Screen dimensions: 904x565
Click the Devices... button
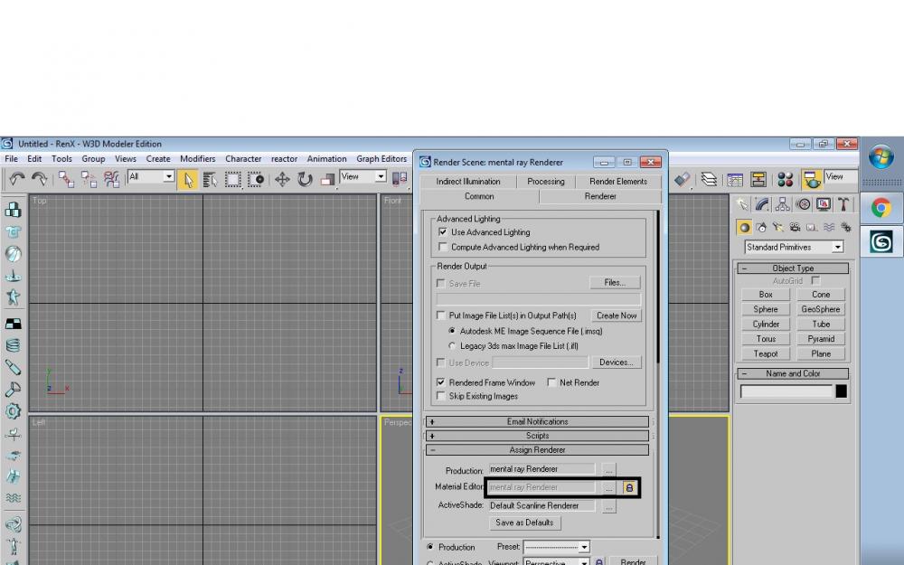[617, 363]
